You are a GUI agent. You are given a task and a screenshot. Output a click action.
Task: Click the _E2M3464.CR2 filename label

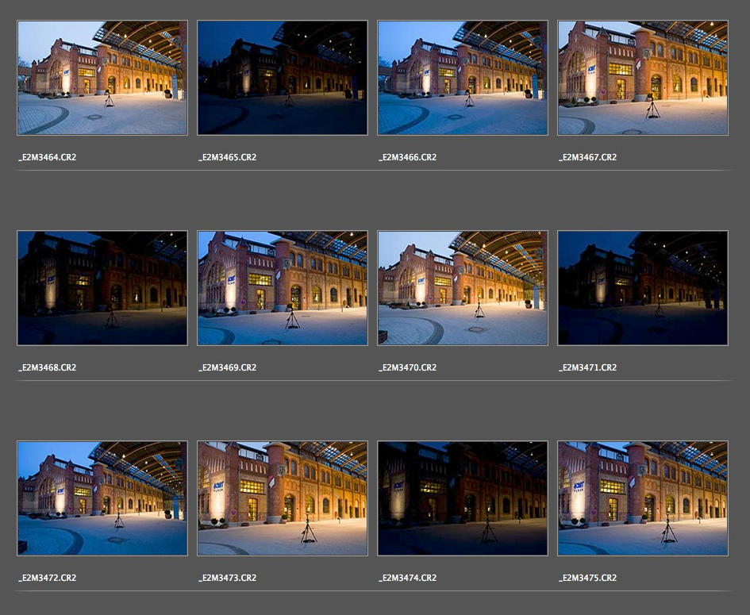pyautogui.click(x=47, y=157)
